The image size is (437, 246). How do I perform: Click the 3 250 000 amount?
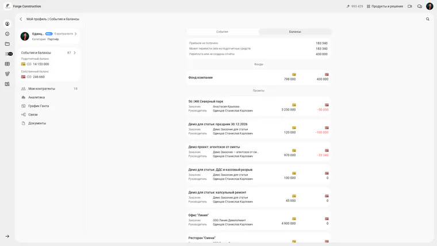point(289,110)
